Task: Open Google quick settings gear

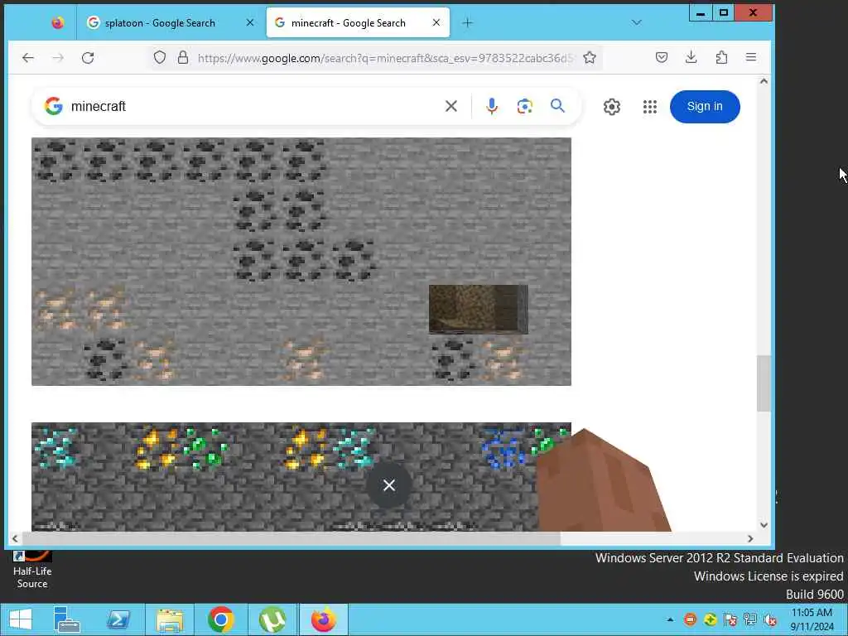Action: pos(612,107)
